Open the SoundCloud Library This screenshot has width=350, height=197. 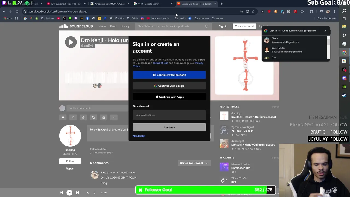click(125, 26)
